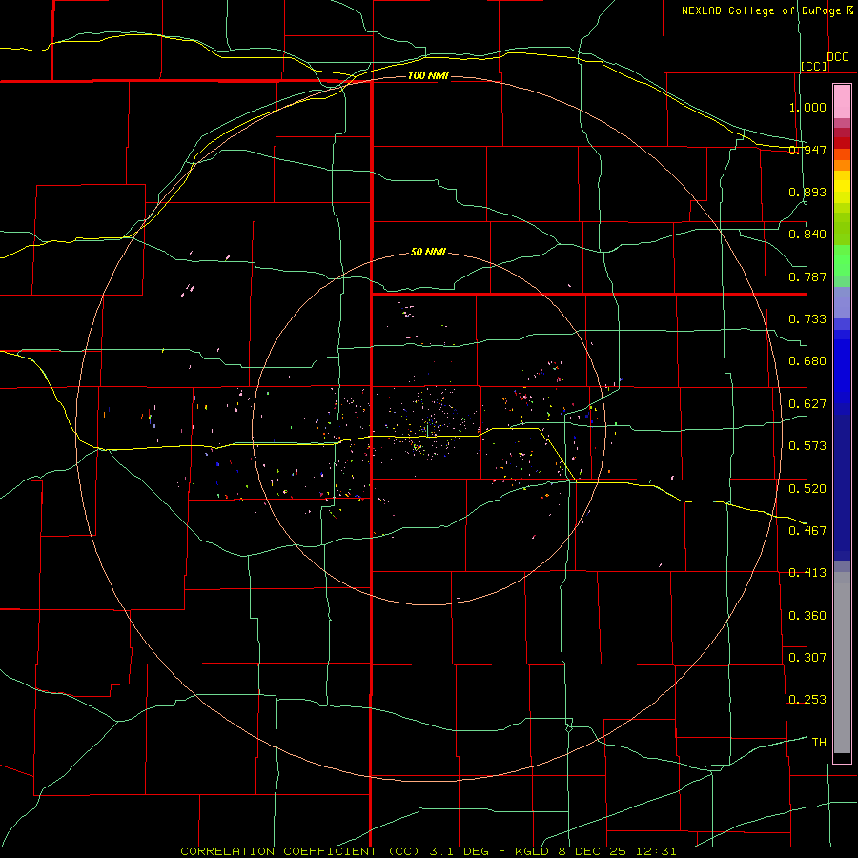Select the 0.733 scale value
This screenshot has width=858, height=858.
point(807,319)
